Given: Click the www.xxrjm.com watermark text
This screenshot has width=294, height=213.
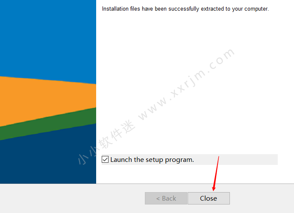Looking at the screenshot, I should [186, 84].
